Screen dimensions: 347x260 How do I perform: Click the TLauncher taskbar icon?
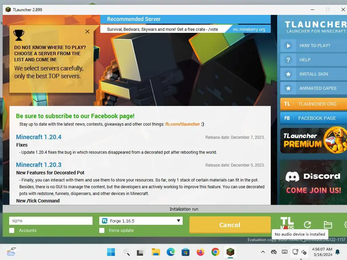pos(230,252)
